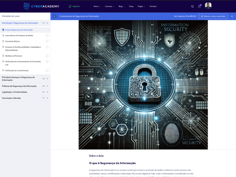Viewport: 236px width, 177px height.
Task: Expand Práticas de Segurança da Informação section
Action: [x=47, y=86]
